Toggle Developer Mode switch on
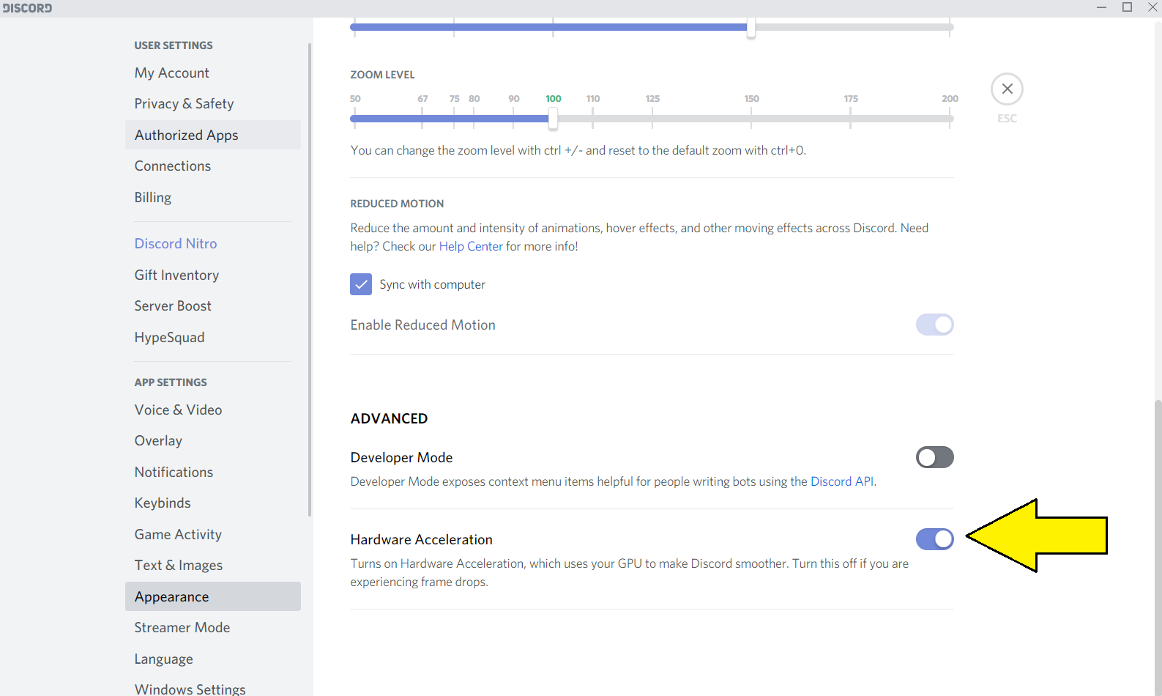Image resolution: width=1162 pixels, height=696 pixels. click(x=934, y=457)
